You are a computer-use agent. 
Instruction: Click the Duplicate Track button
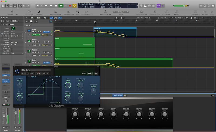[x=31, y=21]
